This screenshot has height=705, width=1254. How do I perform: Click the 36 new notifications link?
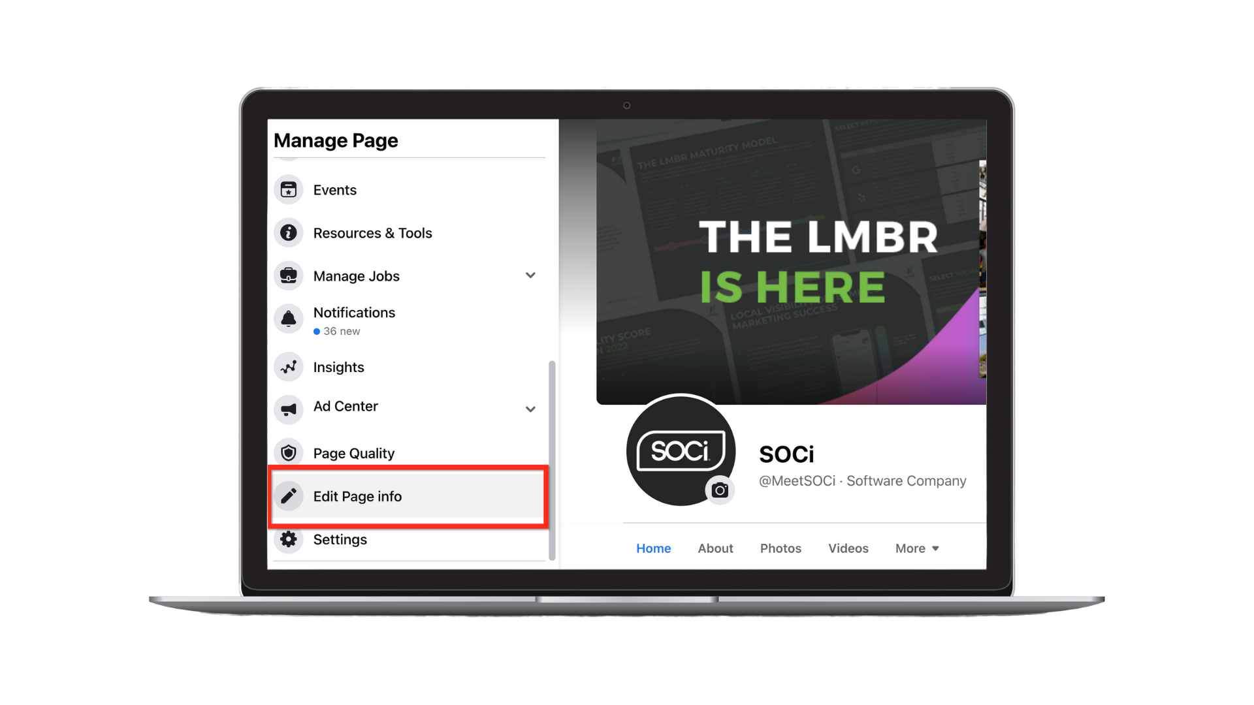(x=338, y=330)
